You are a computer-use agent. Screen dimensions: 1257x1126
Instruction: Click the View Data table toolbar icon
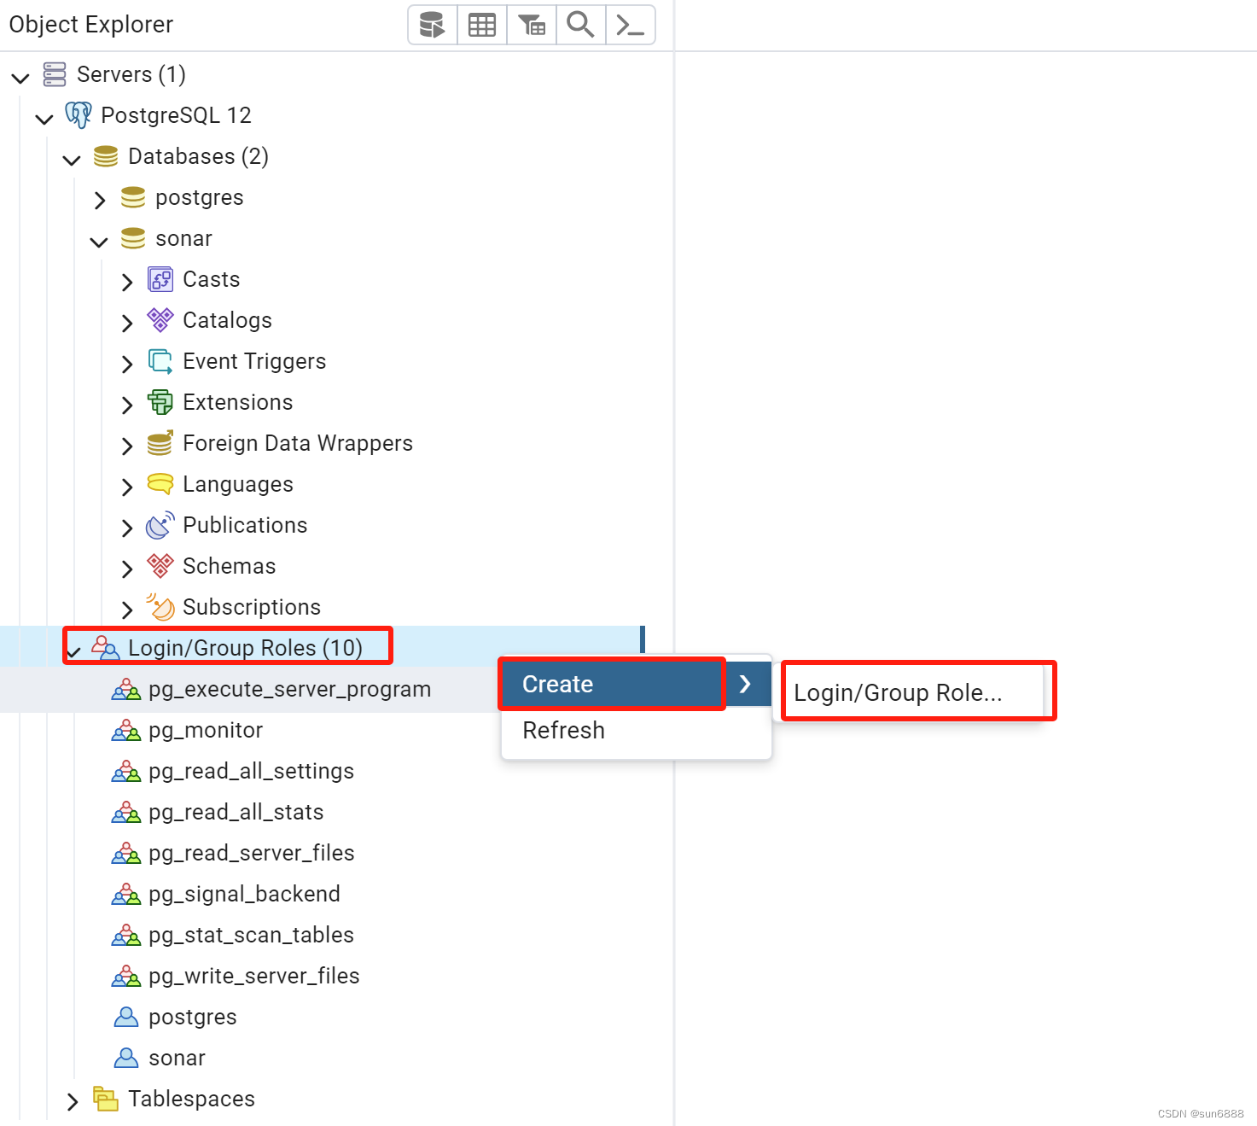click(x=482, y=25)
